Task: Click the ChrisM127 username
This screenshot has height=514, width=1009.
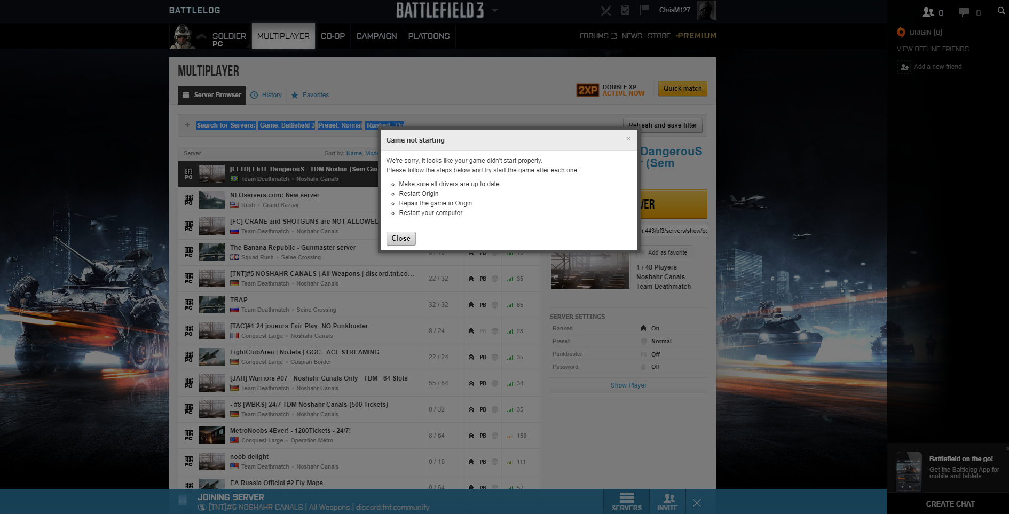Action: (x=674, y=10)
